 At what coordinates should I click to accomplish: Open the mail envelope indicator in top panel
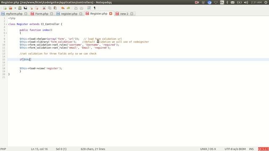232,3
